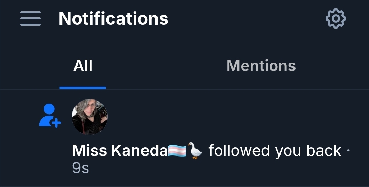Click the "followed you back" notification text
The image size is (369, 187).
275,151
